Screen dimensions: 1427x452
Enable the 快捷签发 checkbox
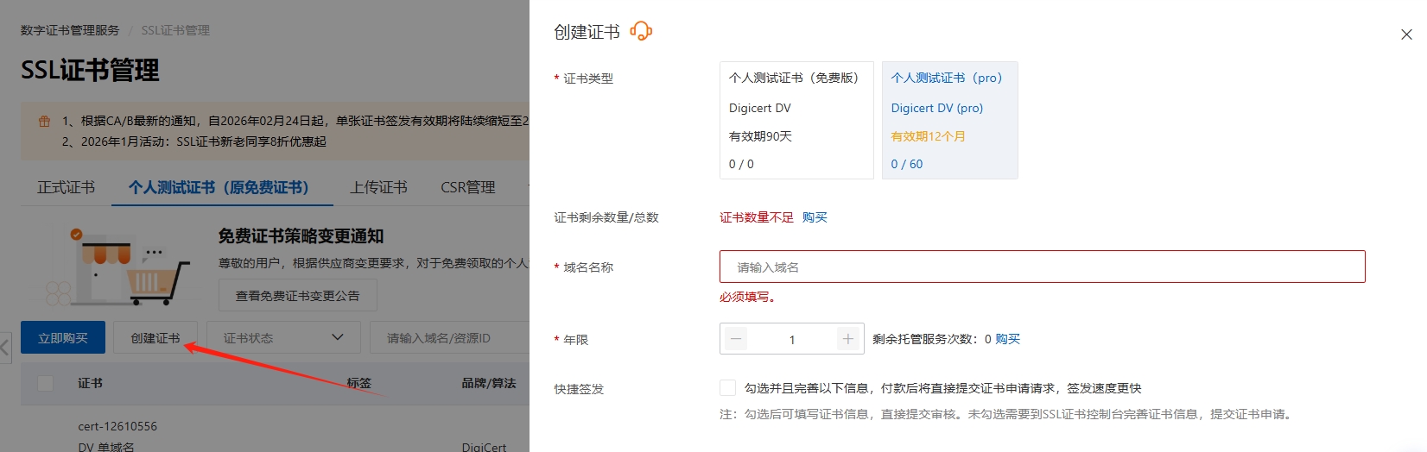728,388
